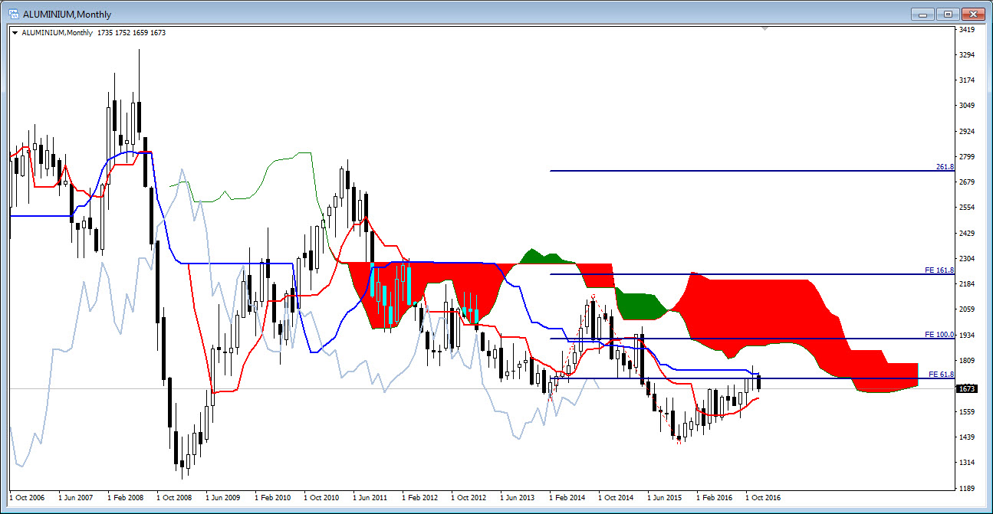993x514 pixels.
Task: Close the ALUMINIUM,Monthly chart window
Action: (x=973, y=14)
